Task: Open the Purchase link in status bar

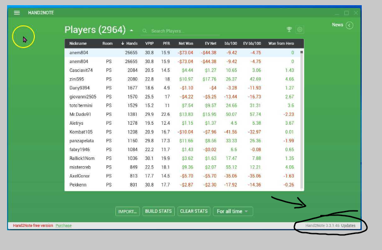Action: pyautogui.click(x=64, y=226)
